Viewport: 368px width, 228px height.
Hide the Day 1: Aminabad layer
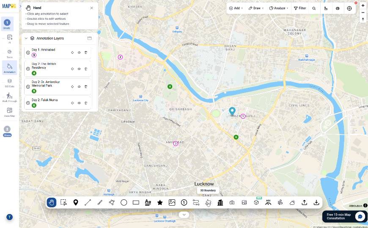(x=79, y=53)
